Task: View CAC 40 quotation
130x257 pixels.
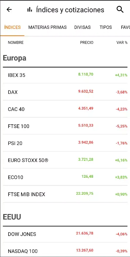Action: tap(65, 109)
